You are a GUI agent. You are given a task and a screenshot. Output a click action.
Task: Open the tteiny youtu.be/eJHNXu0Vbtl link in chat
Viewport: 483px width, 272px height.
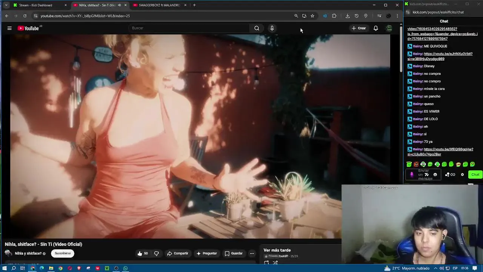(440, 56)
